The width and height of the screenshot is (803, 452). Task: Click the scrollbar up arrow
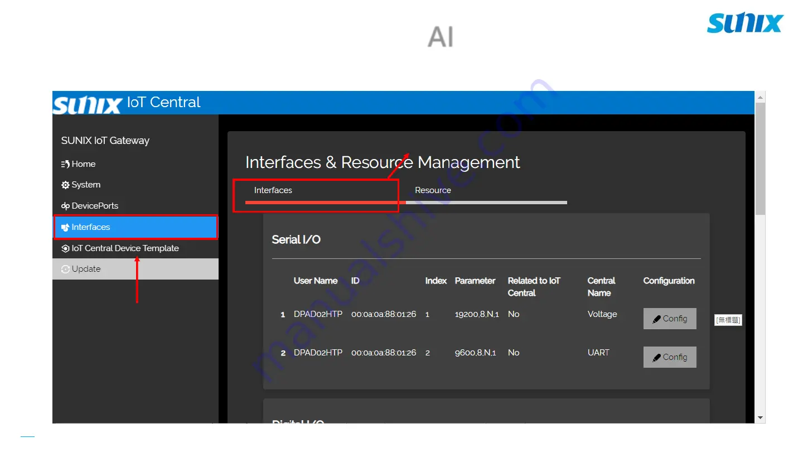[760, 97]
